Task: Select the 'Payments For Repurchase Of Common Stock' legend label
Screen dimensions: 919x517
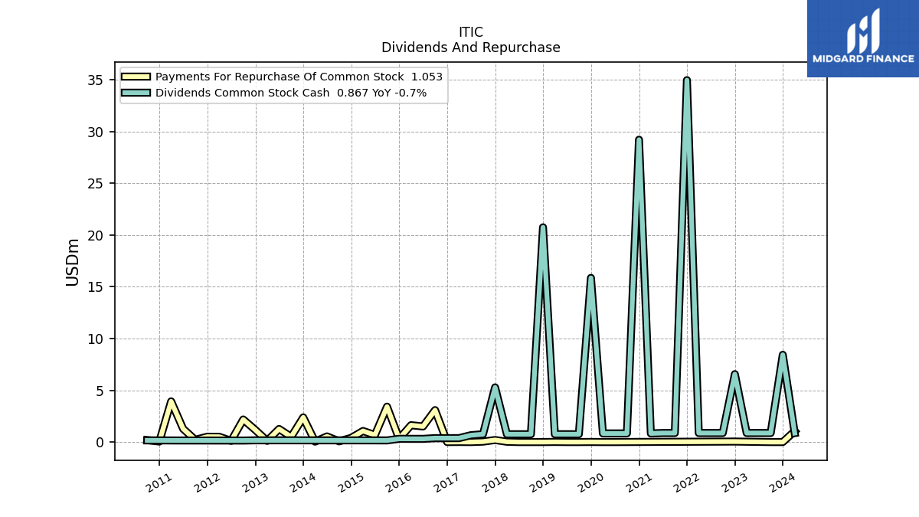Action: (280, 77)
